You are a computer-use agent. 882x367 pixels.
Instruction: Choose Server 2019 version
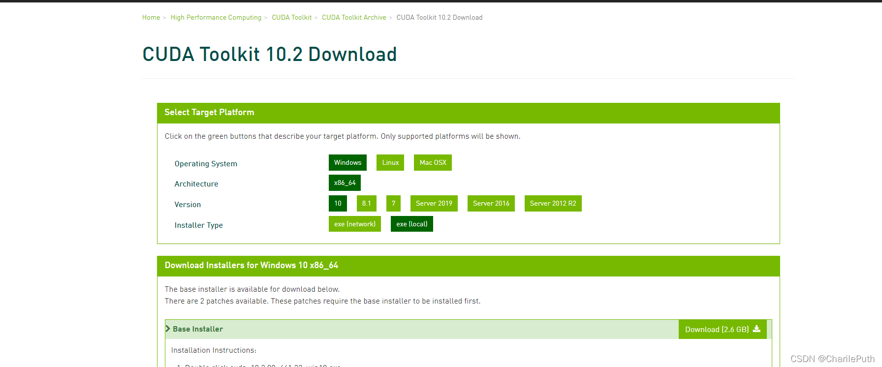point(434,203)
